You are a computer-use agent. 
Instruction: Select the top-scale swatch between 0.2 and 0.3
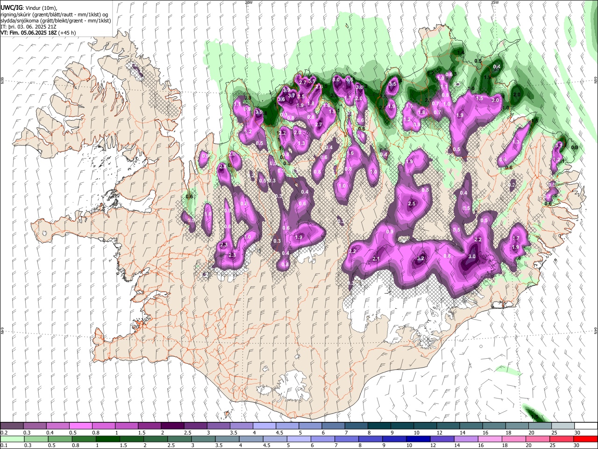tap(12, 426)
